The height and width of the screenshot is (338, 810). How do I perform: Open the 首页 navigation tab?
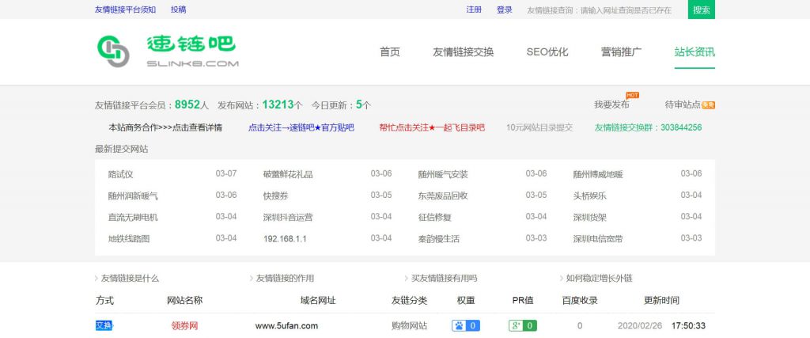[x=390, y=52]
